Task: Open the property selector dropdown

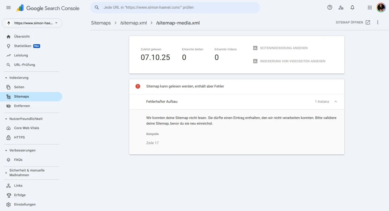Action: point(32,23)
